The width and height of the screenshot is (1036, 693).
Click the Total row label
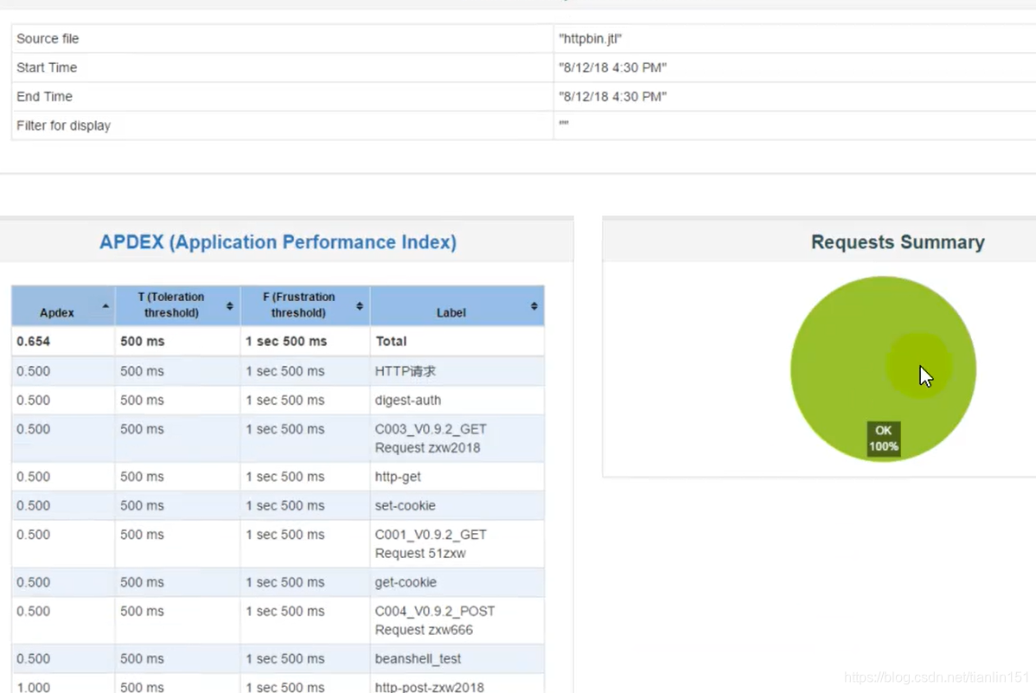pos(391,341)
